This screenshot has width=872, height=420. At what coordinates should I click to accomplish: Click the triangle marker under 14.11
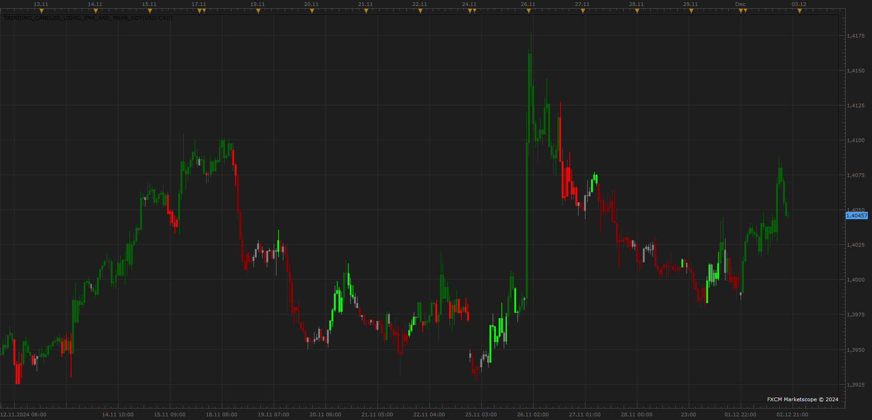pyautogui.click(x=96, y=11)
